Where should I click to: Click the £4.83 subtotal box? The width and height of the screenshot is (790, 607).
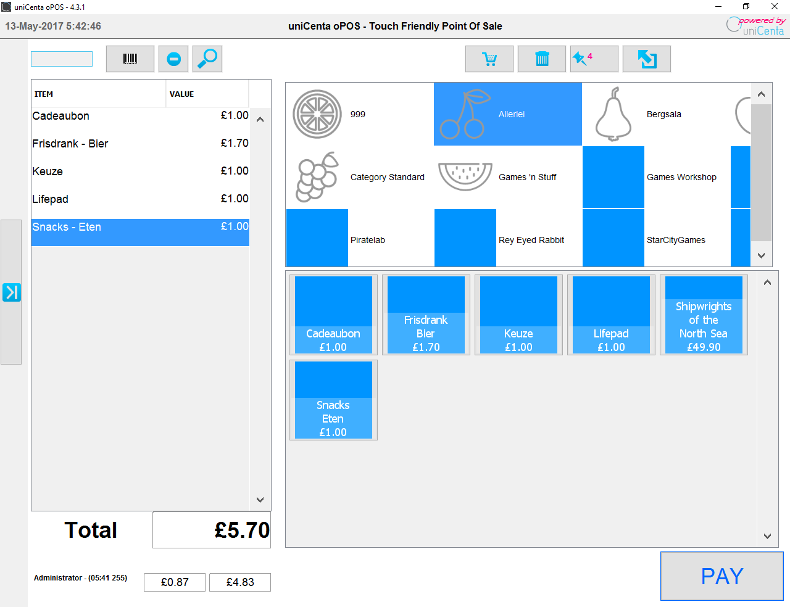point(240,582)
